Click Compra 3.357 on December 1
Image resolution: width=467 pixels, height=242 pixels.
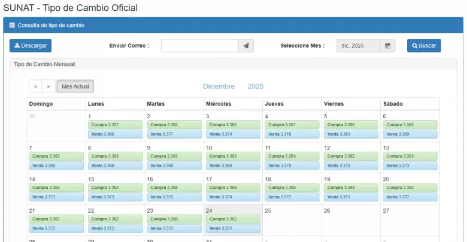click(115, 125)
